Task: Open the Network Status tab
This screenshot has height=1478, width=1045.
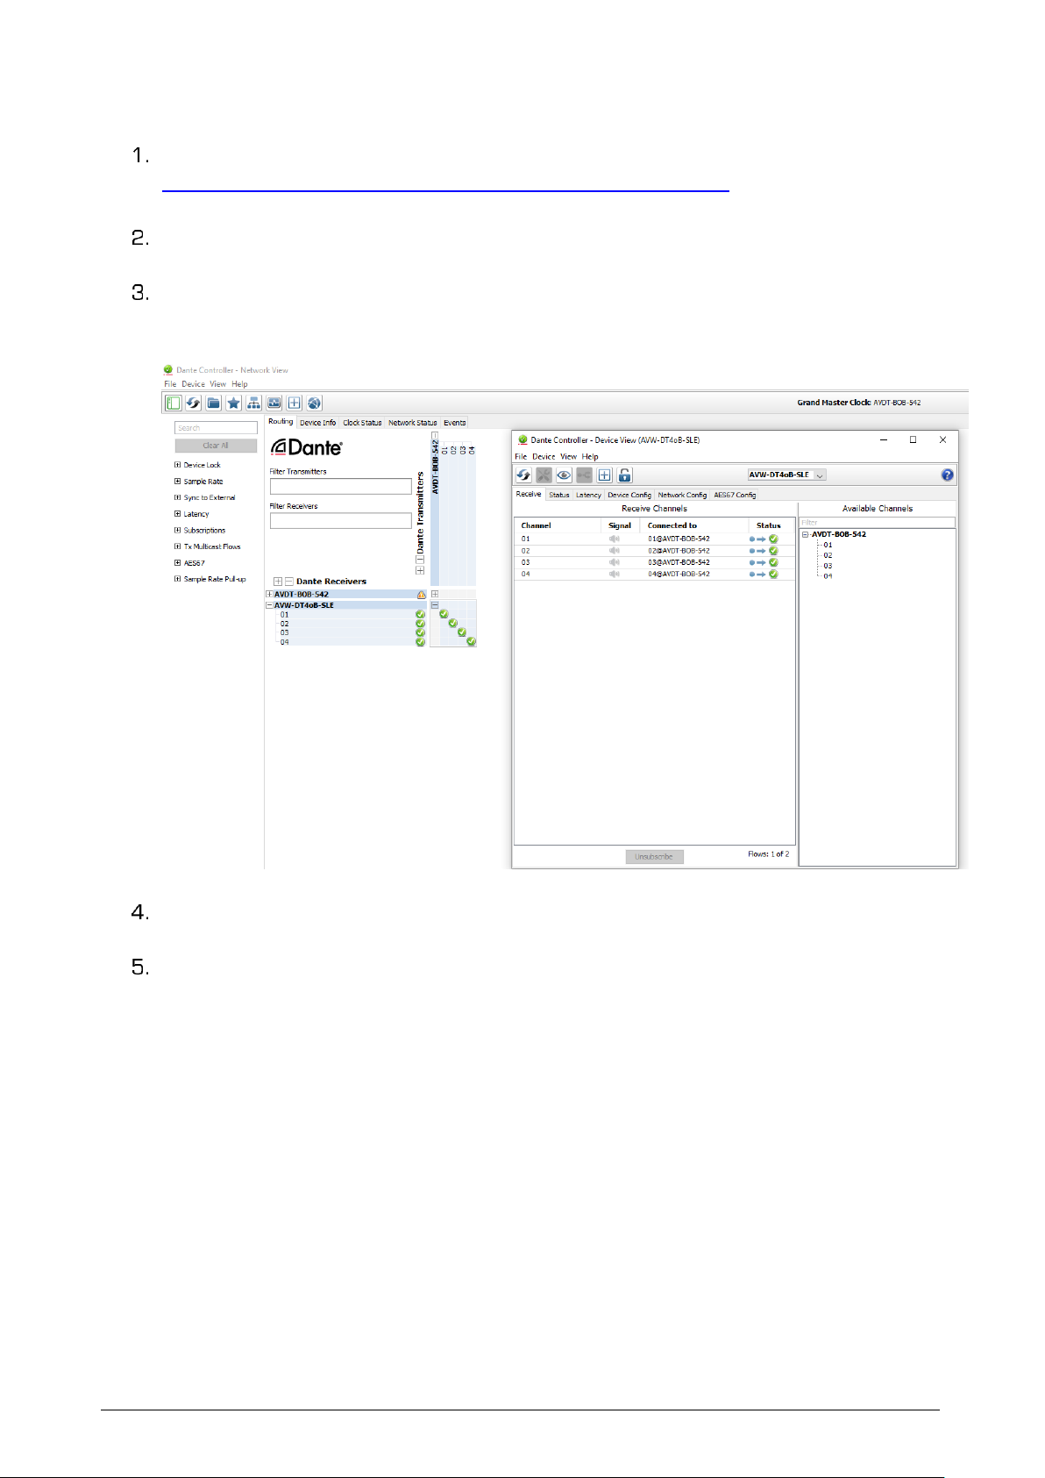Action: pyautogui.click(x=412, y=423)
